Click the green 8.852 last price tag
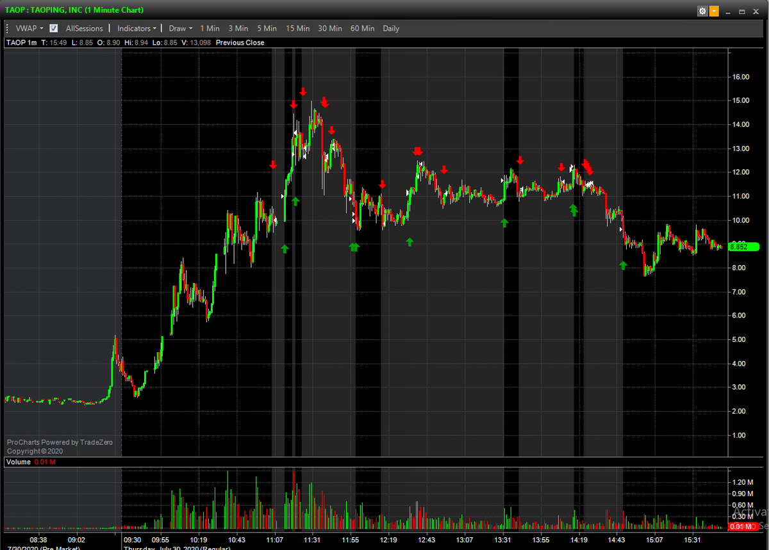The height and width of the screenshot is (550, 769). [744, 247]
